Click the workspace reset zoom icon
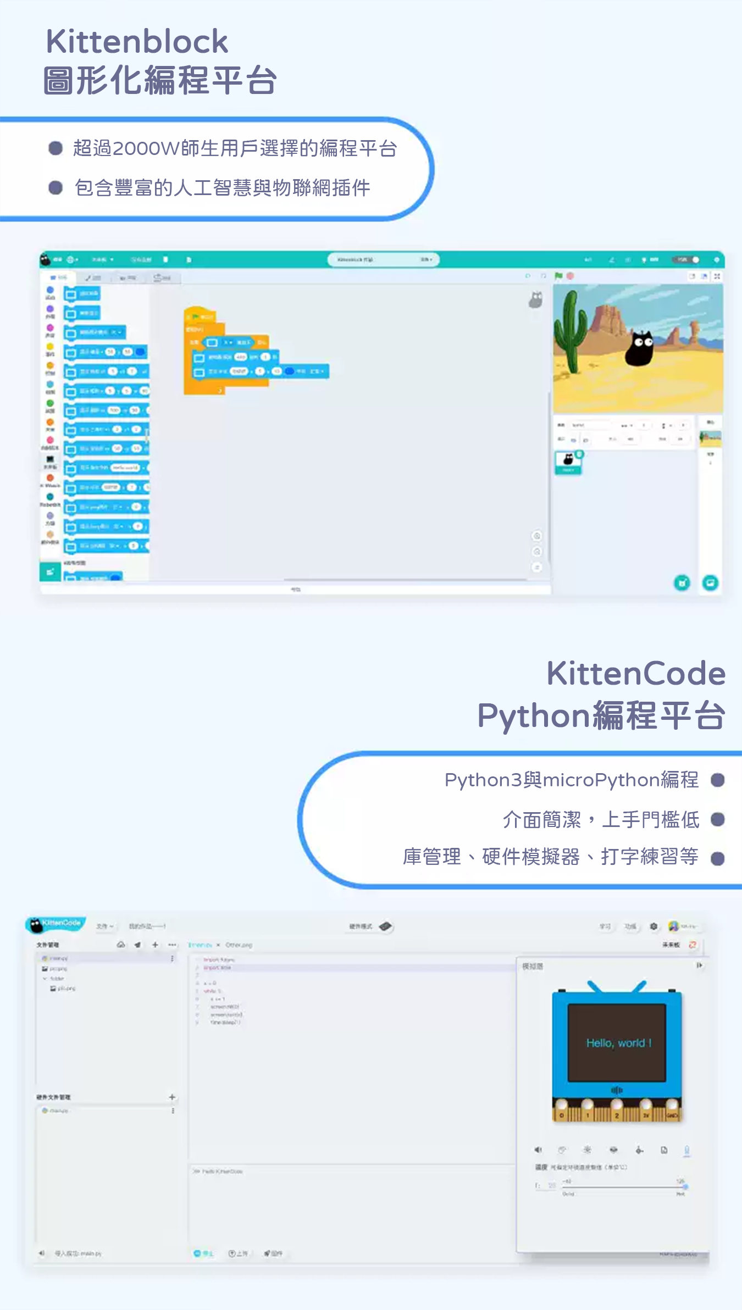Image resolution: width=742 pixels, height=1310 pixels. (537, 567)
